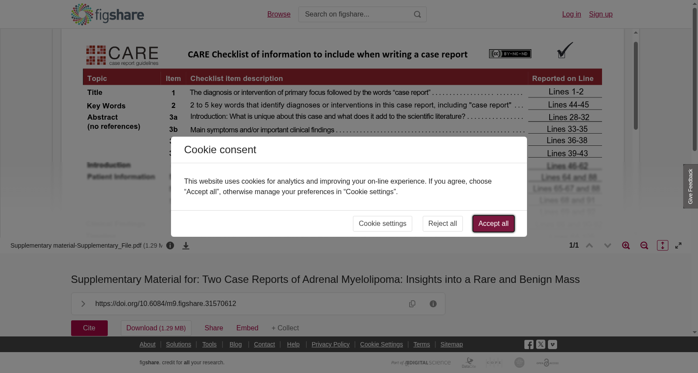The image size is (698, 373).
Task: Click the document viewer vertical scrollbar
Action: [636, 86]
